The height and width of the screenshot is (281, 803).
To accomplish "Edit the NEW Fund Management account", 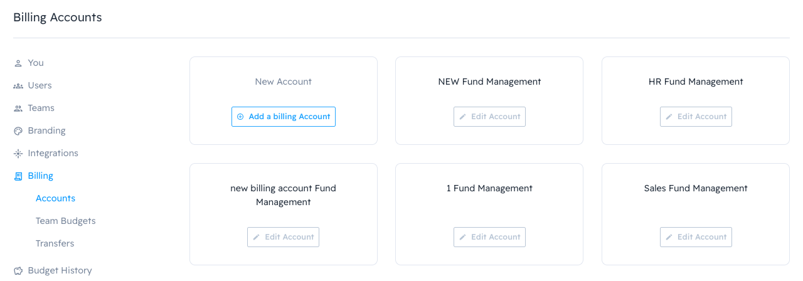I will [x=489, y=117].
